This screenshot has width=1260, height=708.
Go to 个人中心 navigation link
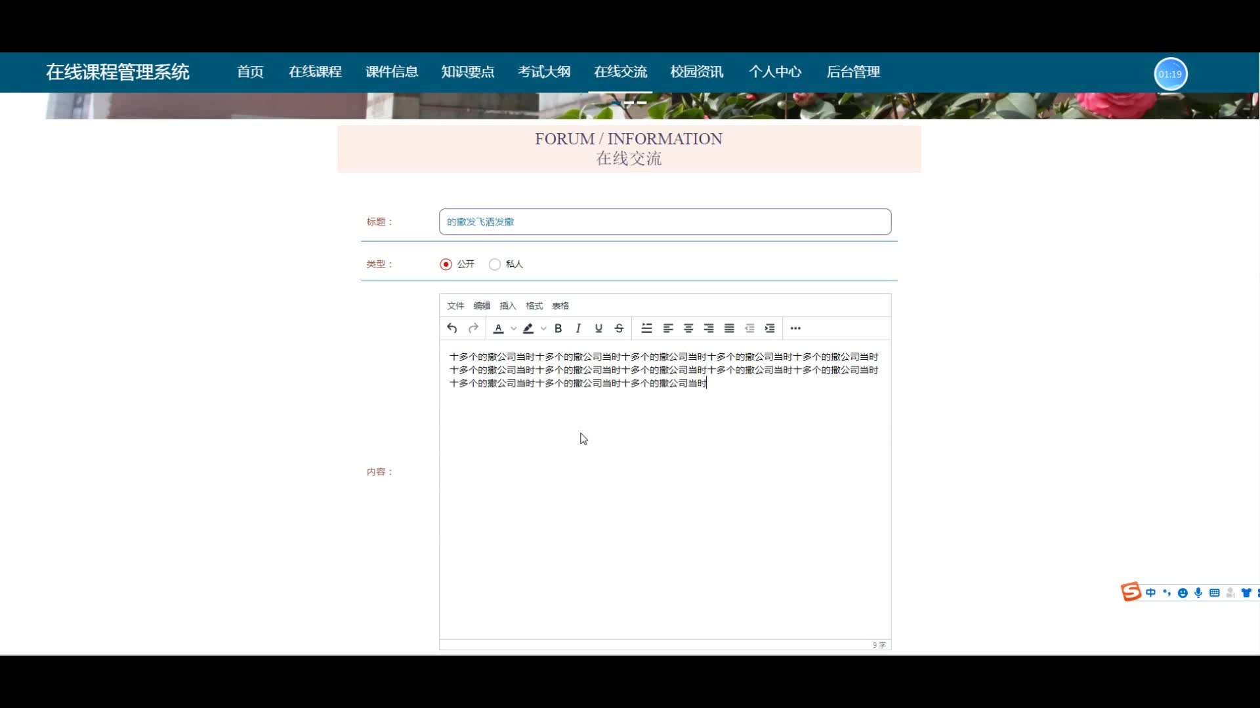pos(774,72)
